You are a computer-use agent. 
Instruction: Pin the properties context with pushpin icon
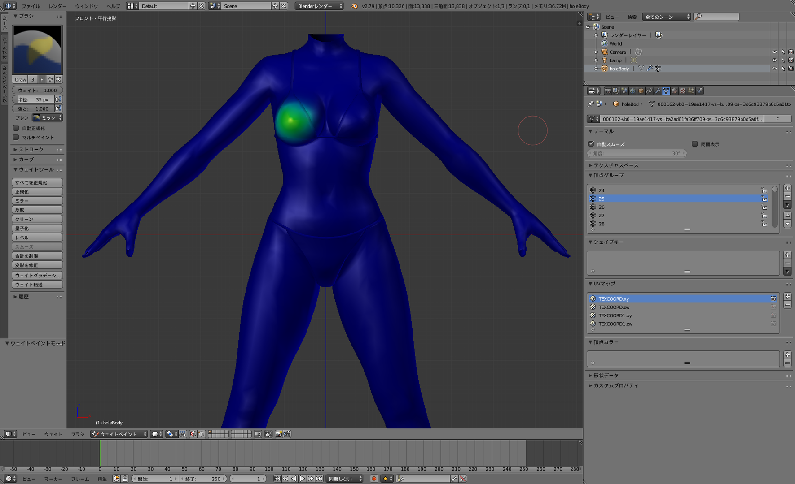point(591,104)
